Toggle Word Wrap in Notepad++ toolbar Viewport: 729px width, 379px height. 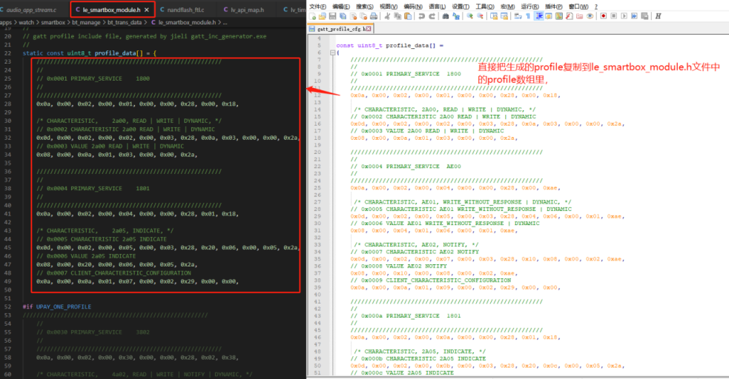[518, 16]
